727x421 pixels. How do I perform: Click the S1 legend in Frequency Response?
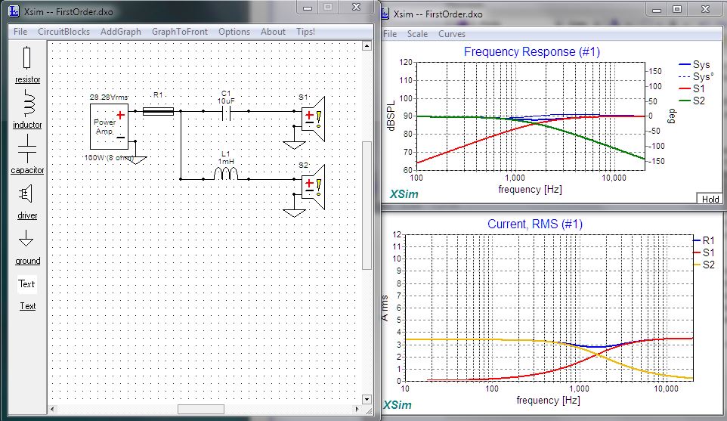pyautogui.click(x=691, y=88)
